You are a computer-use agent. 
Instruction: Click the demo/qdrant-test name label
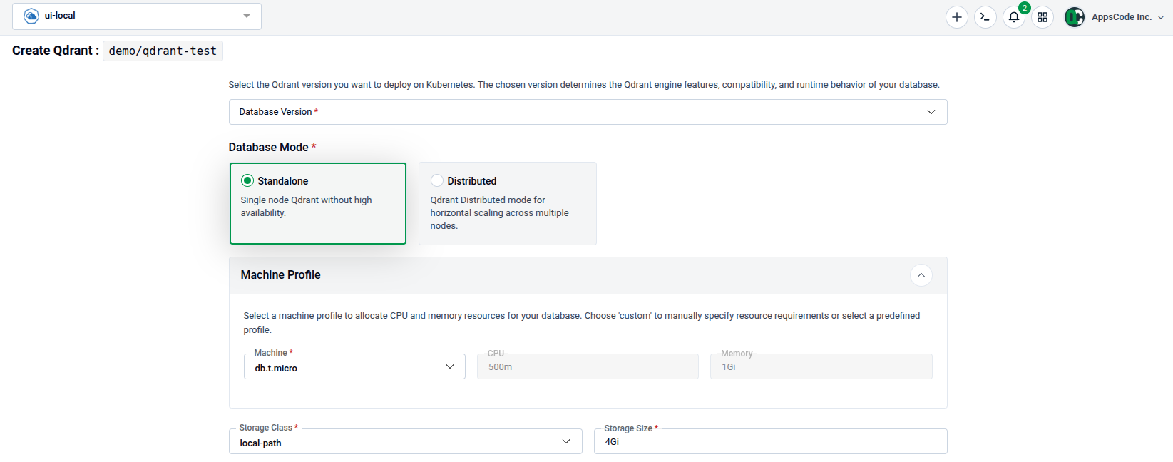click(x=163, y=51)
